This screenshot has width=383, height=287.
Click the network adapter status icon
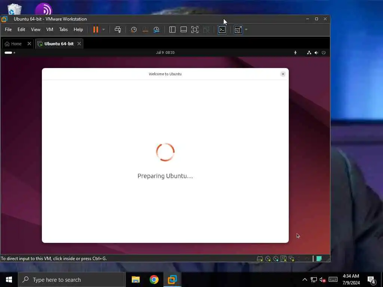[291, 259]
